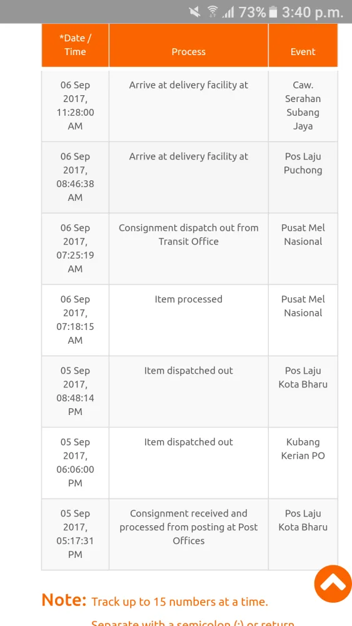Tap the 06 Sep 2017, 11:28:00 AM cell
Viewport: 352px width, 626px height.
[75, 106]
